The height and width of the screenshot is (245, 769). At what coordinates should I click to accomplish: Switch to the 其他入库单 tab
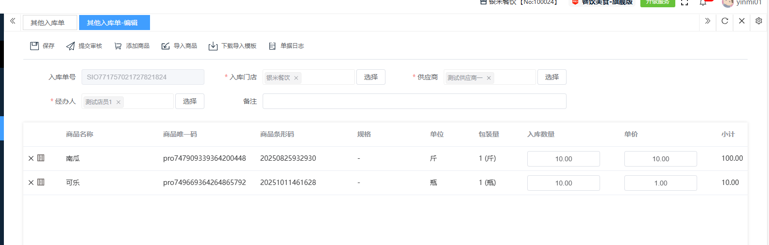click(48, 23)
